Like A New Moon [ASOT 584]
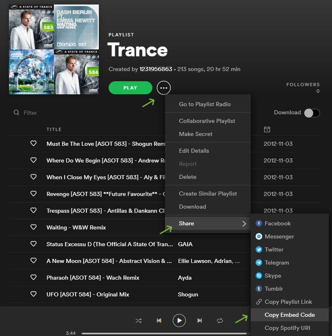 [x=33, y=260]
